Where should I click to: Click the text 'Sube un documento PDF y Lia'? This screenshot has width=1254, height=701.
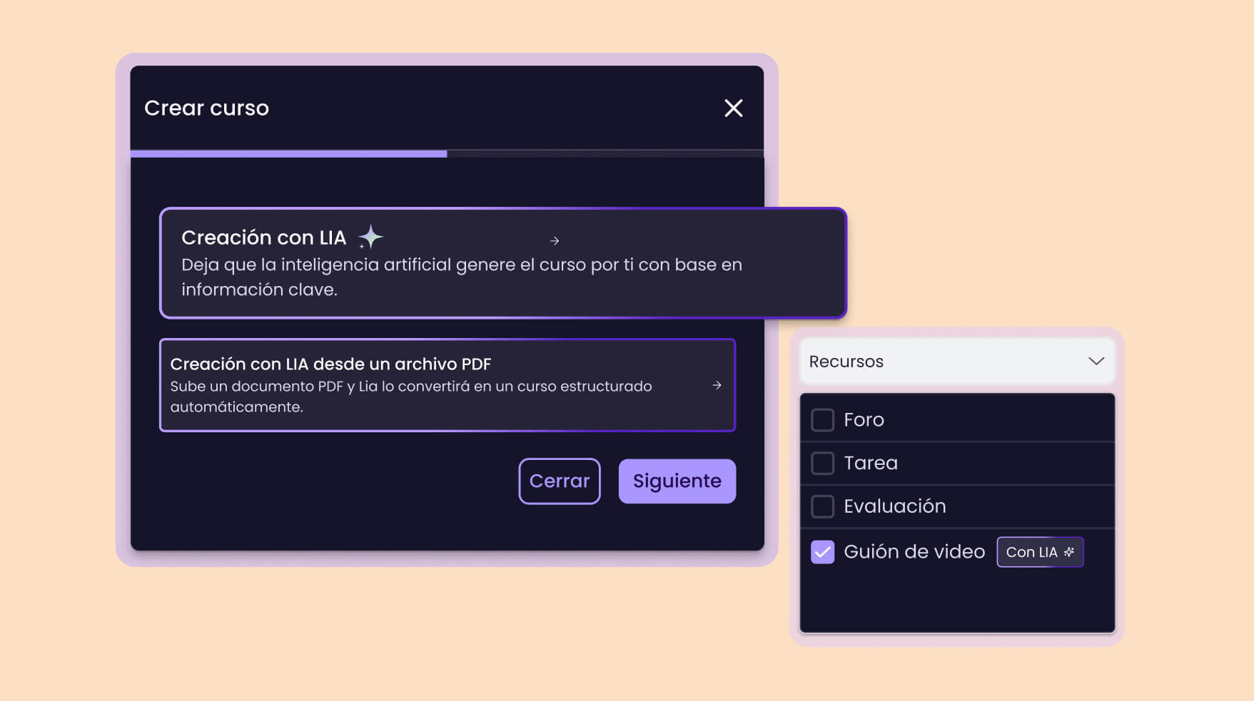click(274, 387)
